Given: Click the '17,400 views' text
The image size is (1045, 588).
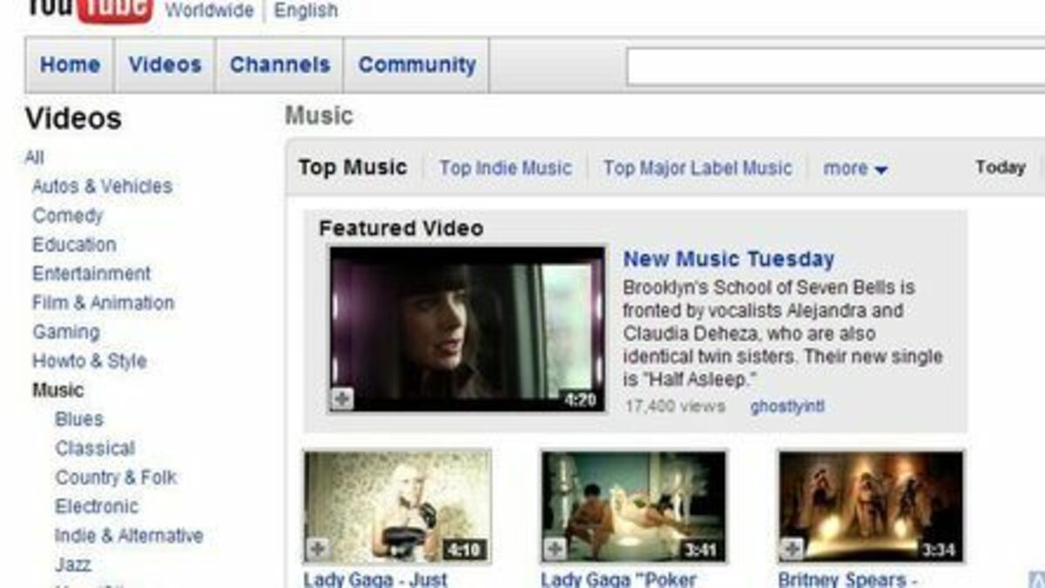Looking at the screenshot, I should point(674,406).
